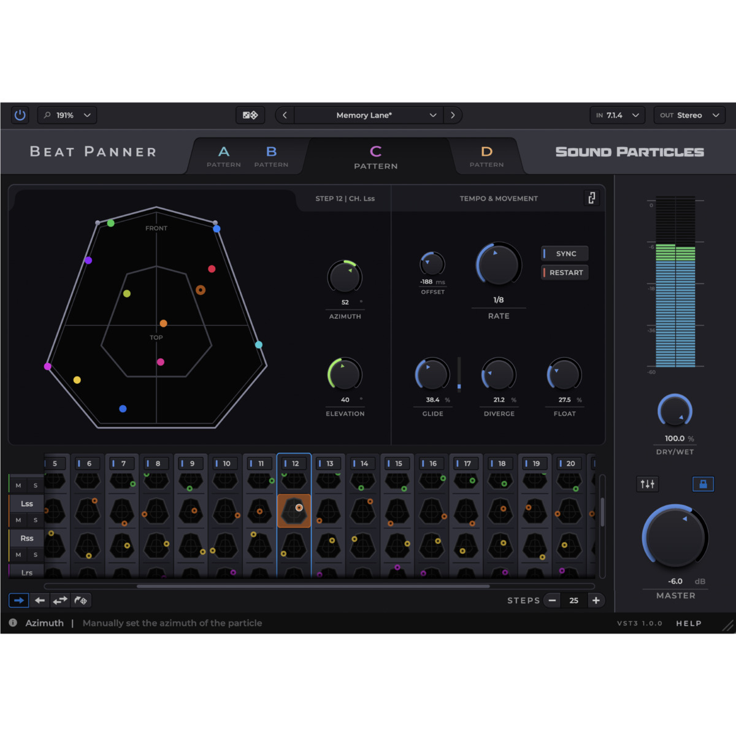The width and height of the screenshot is (736, 736).
Task: Switch to Pattern A tab
Action: click(x=224, y=156)
